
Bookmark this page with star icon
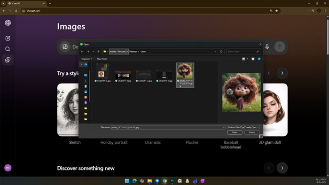[276, 11]
